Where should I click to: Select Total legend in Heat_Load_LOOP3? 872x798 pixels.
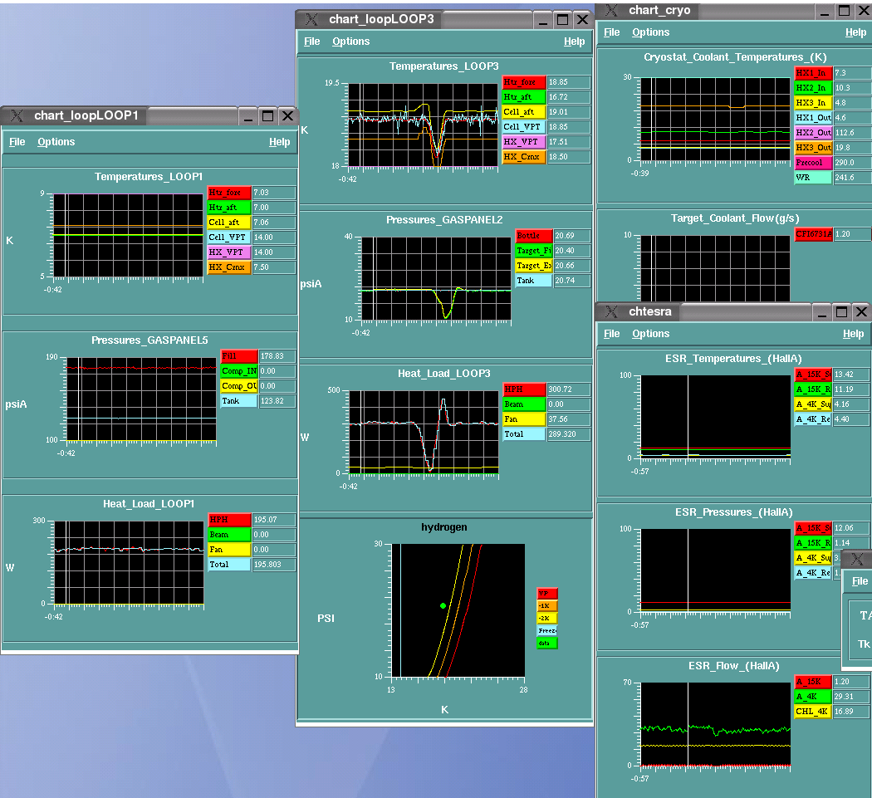pos(524,434)
